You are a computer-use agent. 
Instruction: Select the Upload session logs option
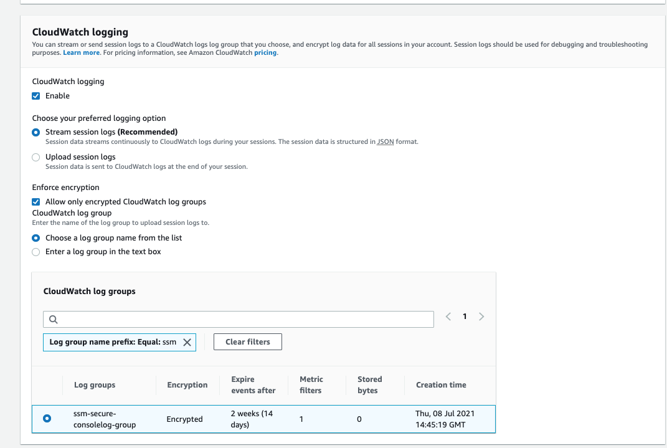pyautogui.click(x=35, y=157)
